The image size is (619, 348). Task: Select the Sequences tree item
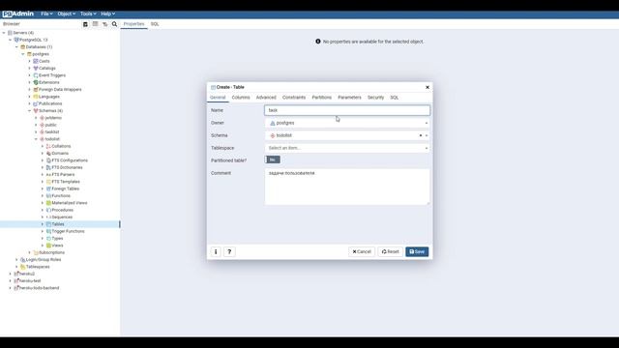pos(62,217)
